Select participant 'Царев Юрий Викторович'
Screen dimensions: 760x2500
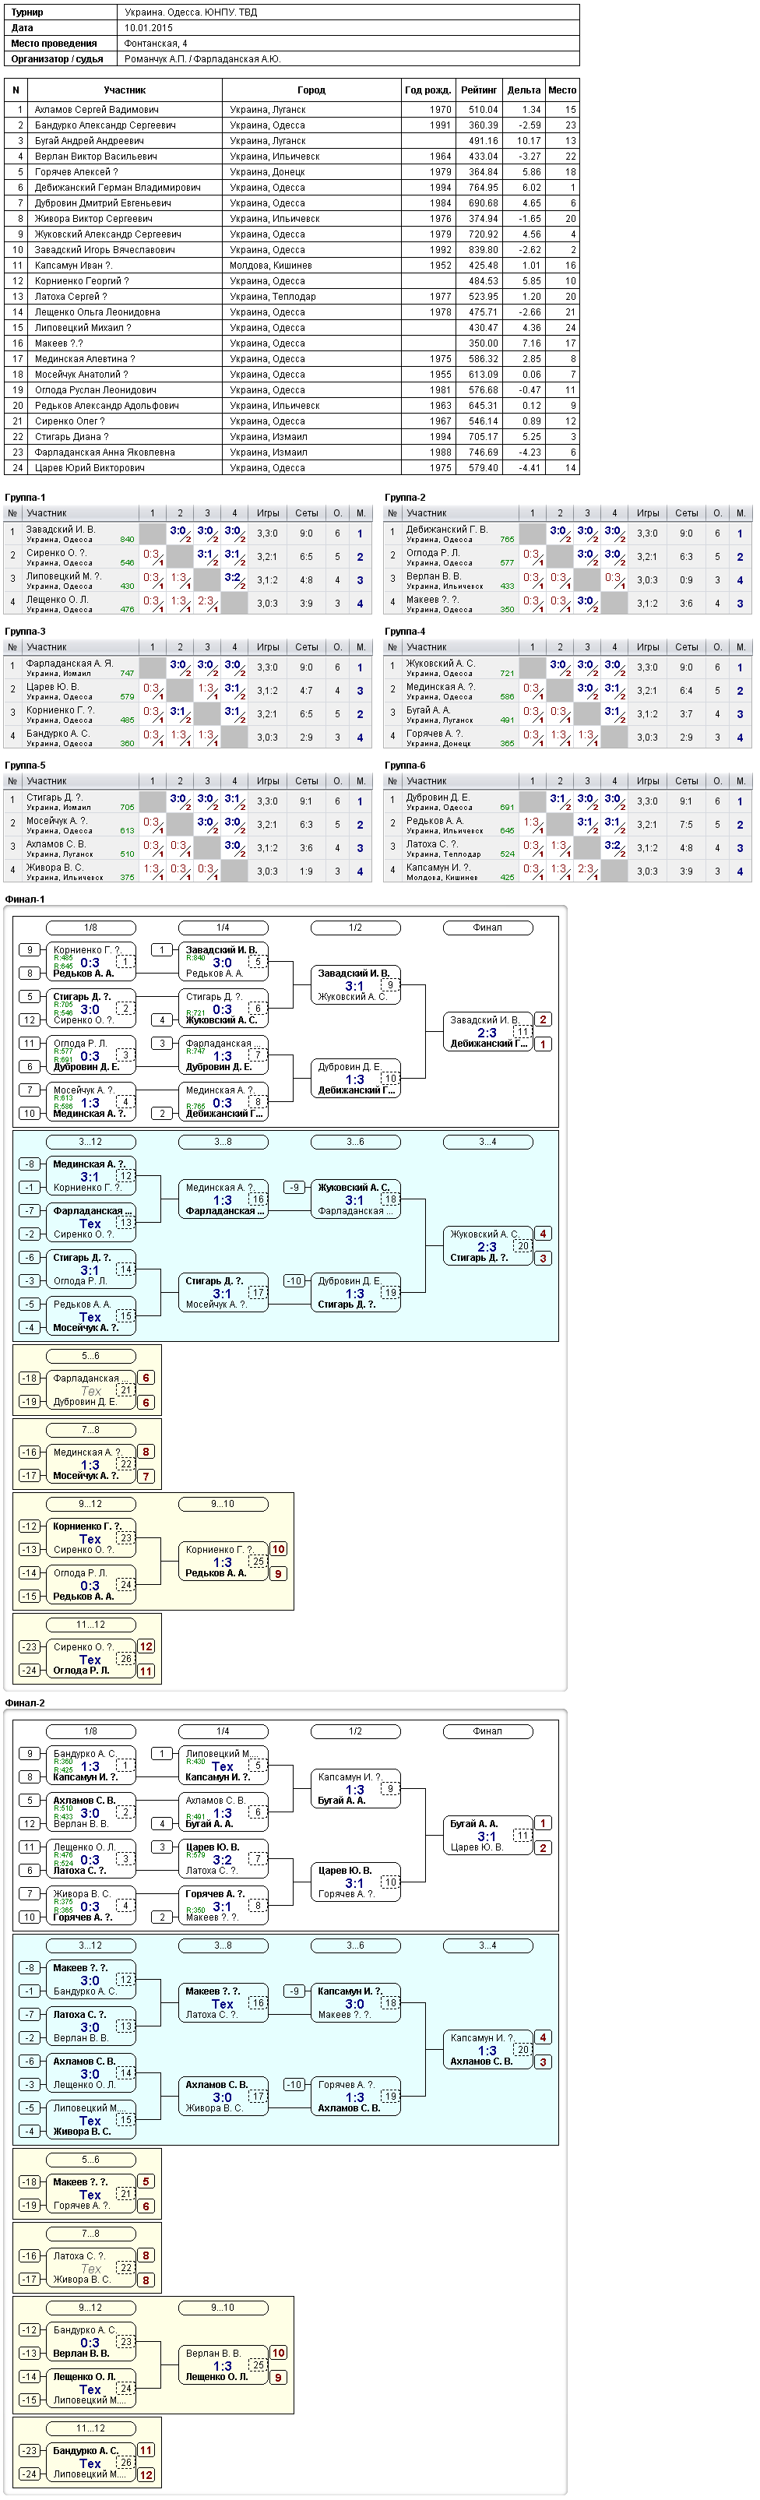click(90, 467)
